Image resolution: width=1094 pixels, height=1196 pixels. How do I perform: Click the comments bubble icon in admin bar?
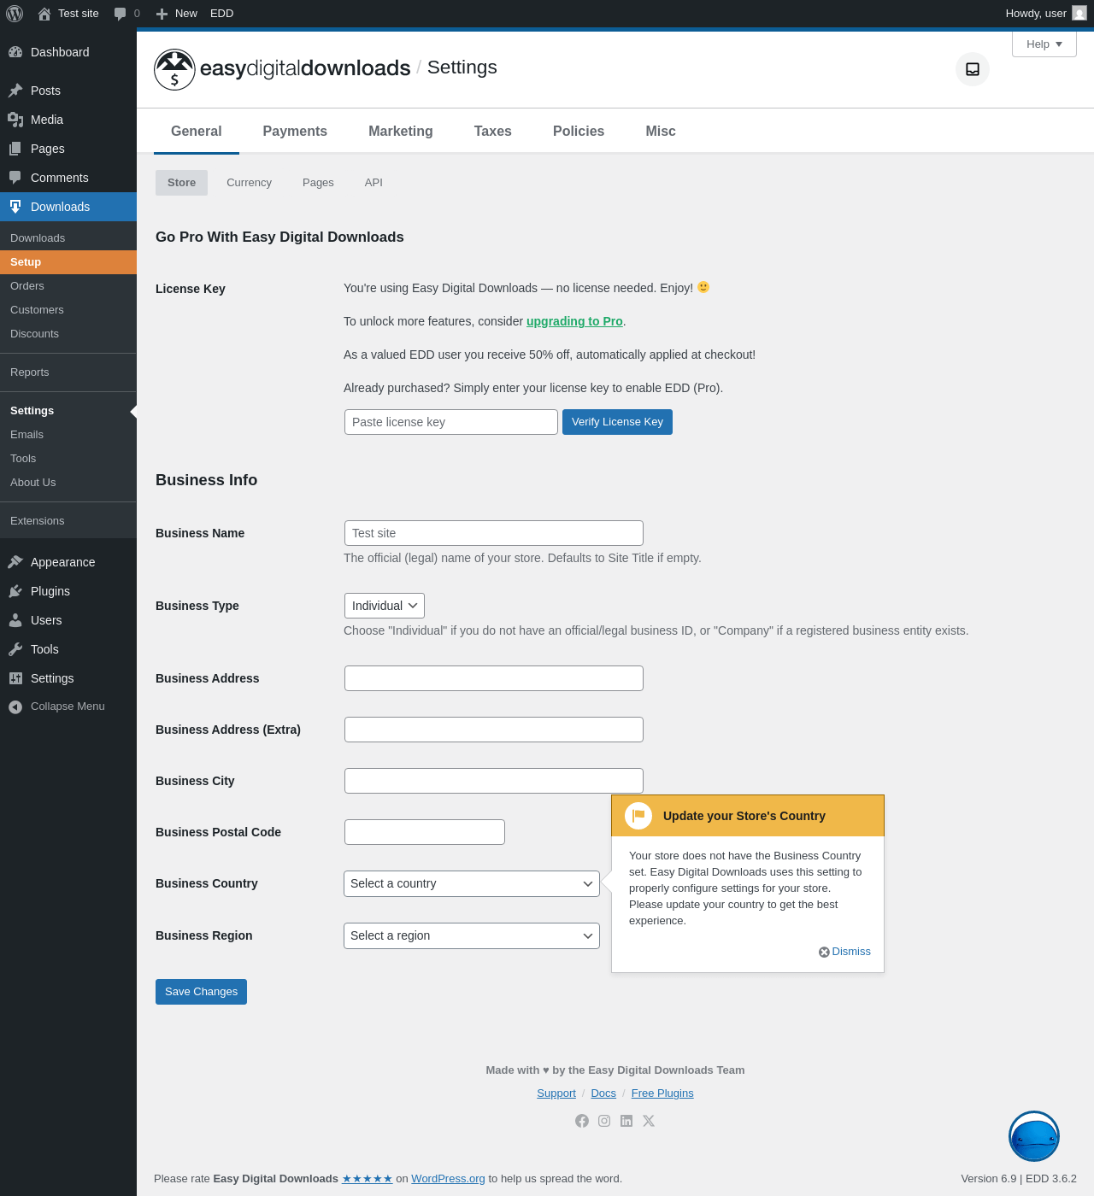point(121,14)
